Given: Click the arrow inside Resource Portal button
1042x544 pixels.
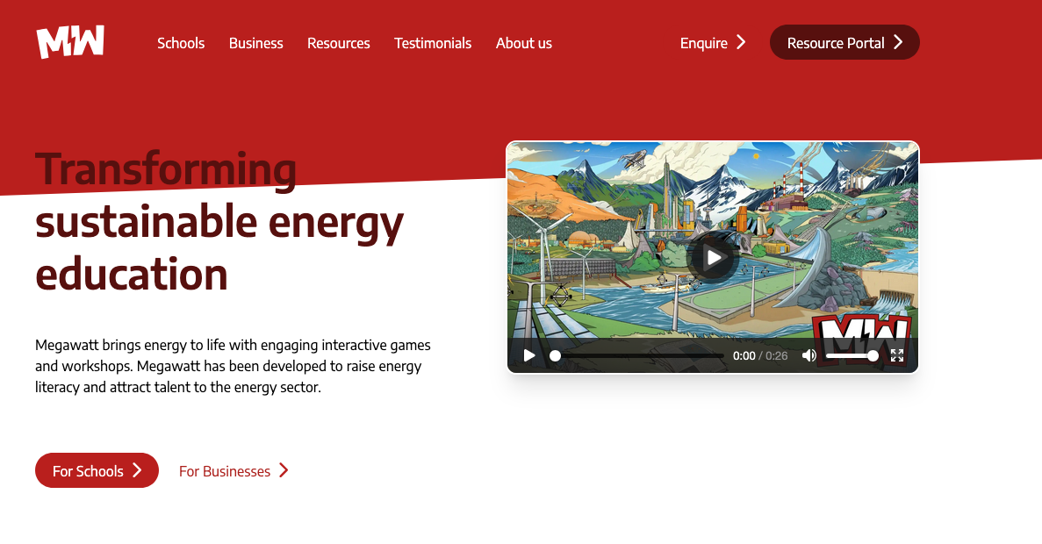Looking at the screenshot, I should coord(898,42).
